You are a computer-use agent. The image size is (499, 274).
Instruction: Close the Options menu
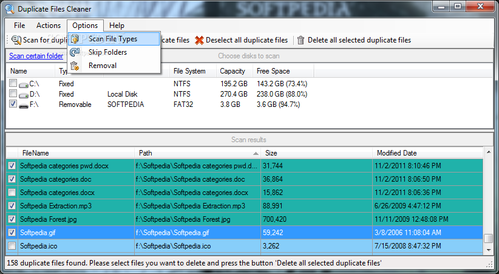tap(85, 26)
